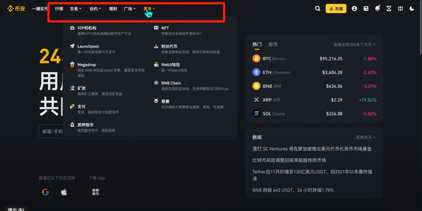The height and width of the screenshot is (211, 422).
Task: Open the notifications bell icon
Action: 378,9
